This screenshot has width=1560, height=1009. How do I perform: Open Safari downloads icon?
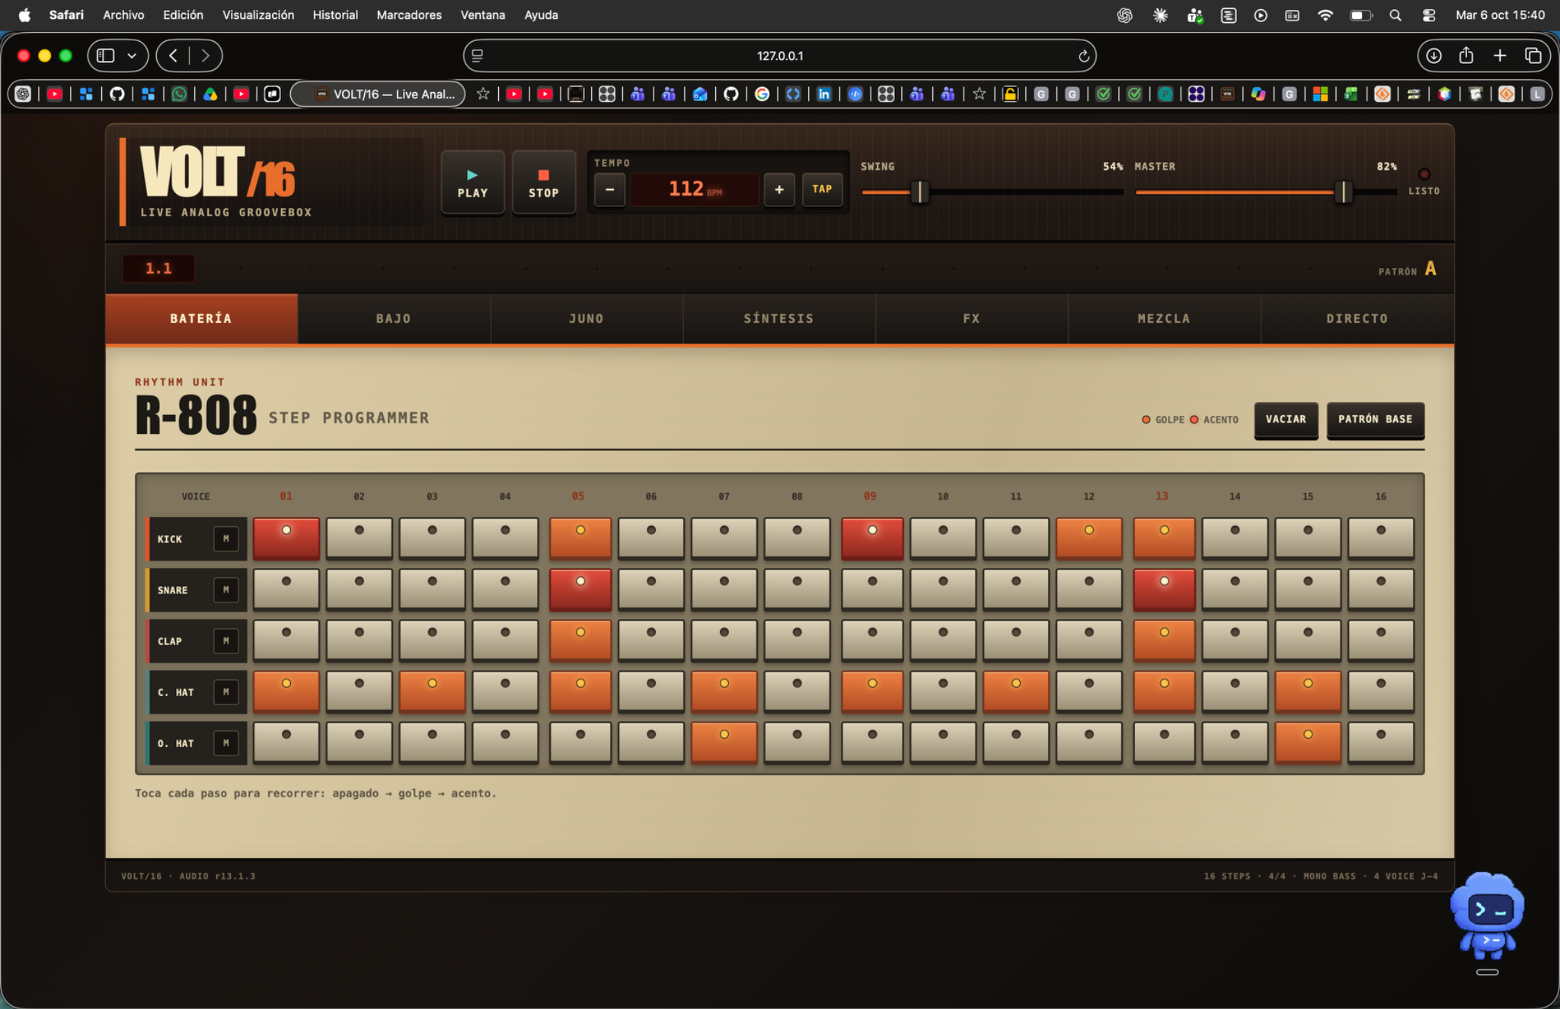coord(1434,56)
